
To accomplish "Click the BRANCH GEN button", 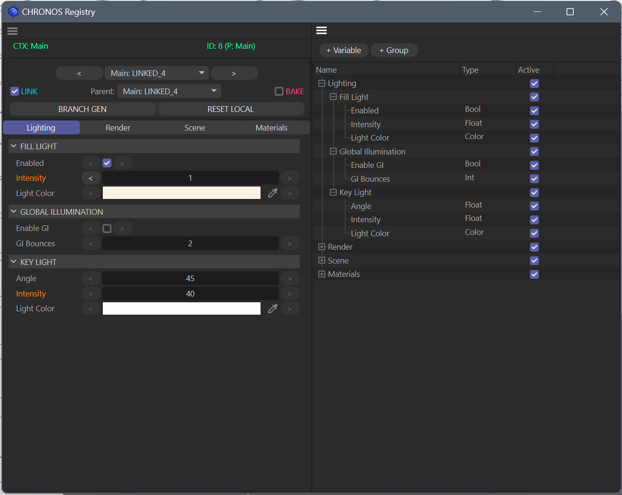I will (x=83, y=109).
